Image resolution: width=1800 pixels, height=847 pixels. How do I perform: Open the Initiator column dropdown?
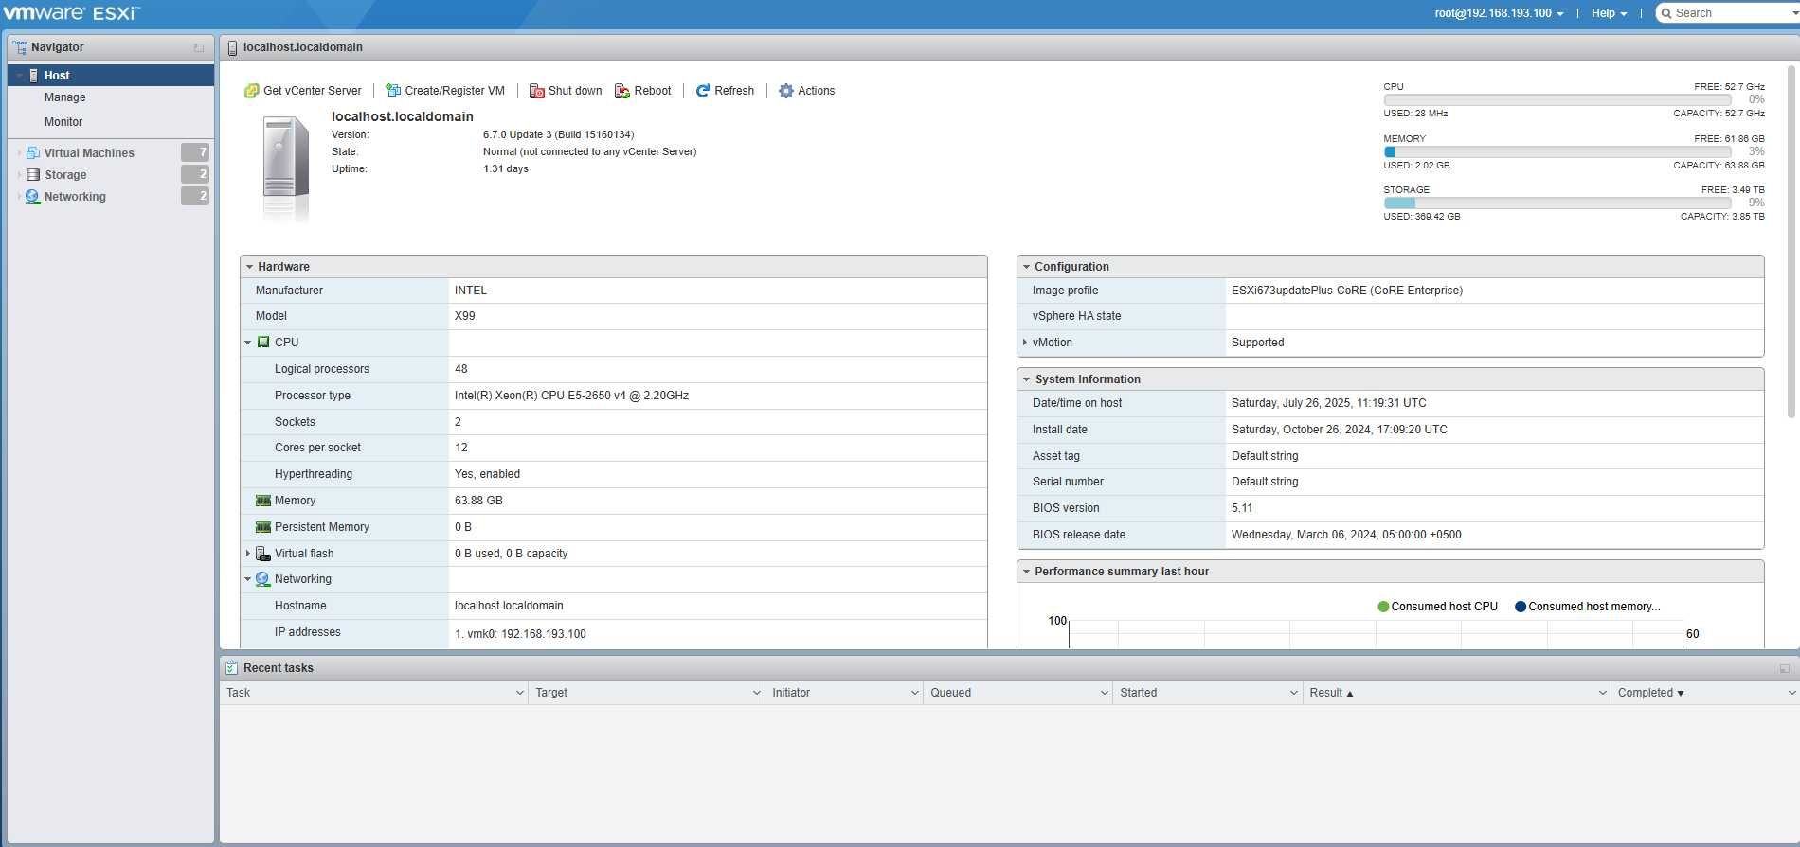[914, 693]
